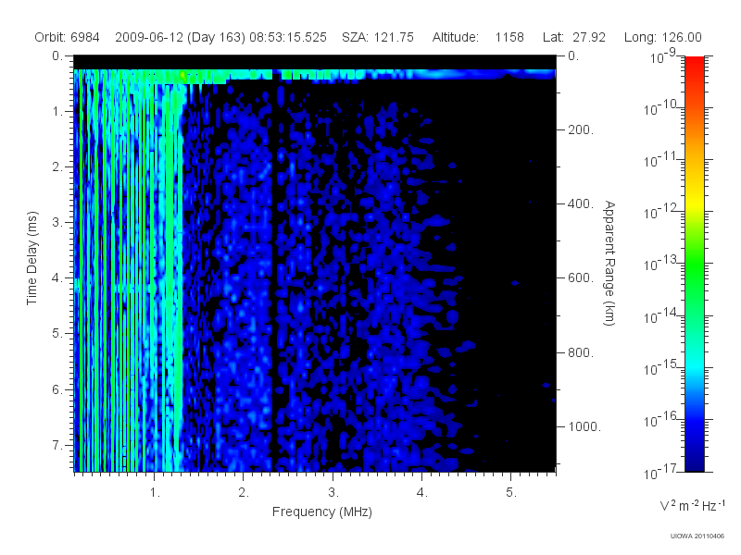Click the 'V² m⁻² Hz⁻¹' units label
741x555 pixels.
(692, 505)
